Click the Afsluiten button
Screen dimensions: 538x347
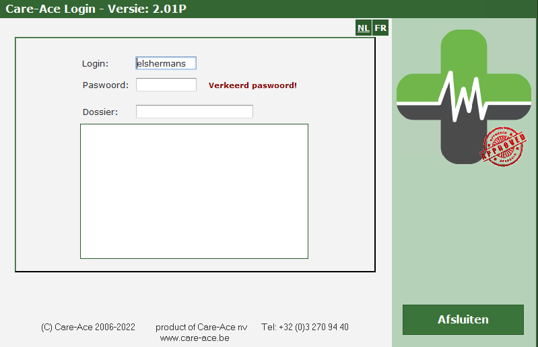tap(463, 319)
